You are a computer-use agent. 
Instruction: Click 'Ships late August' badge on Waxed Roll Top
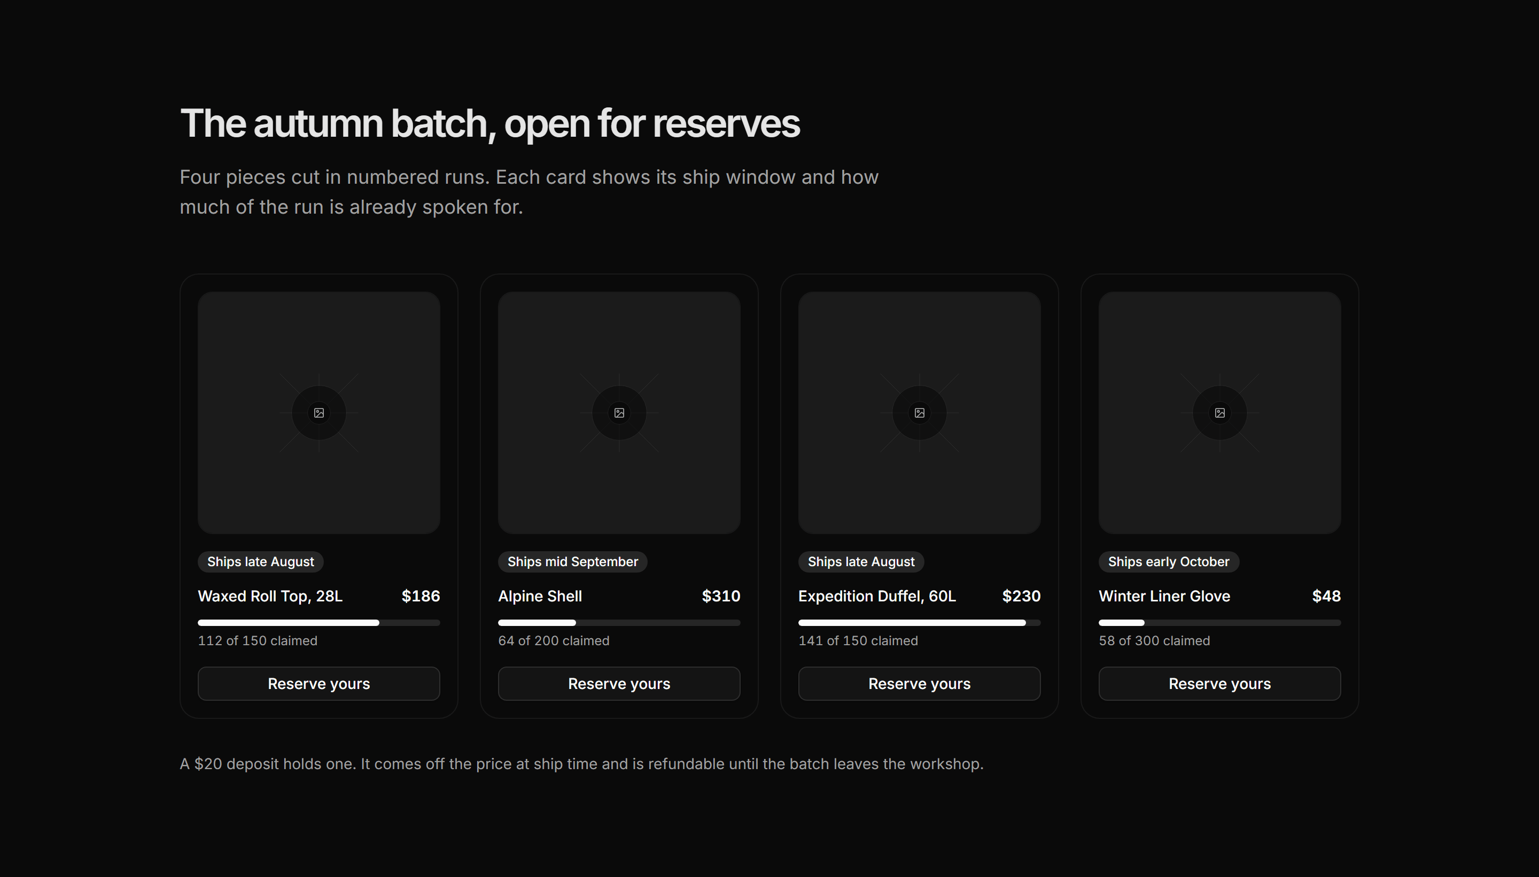[260, 562]
